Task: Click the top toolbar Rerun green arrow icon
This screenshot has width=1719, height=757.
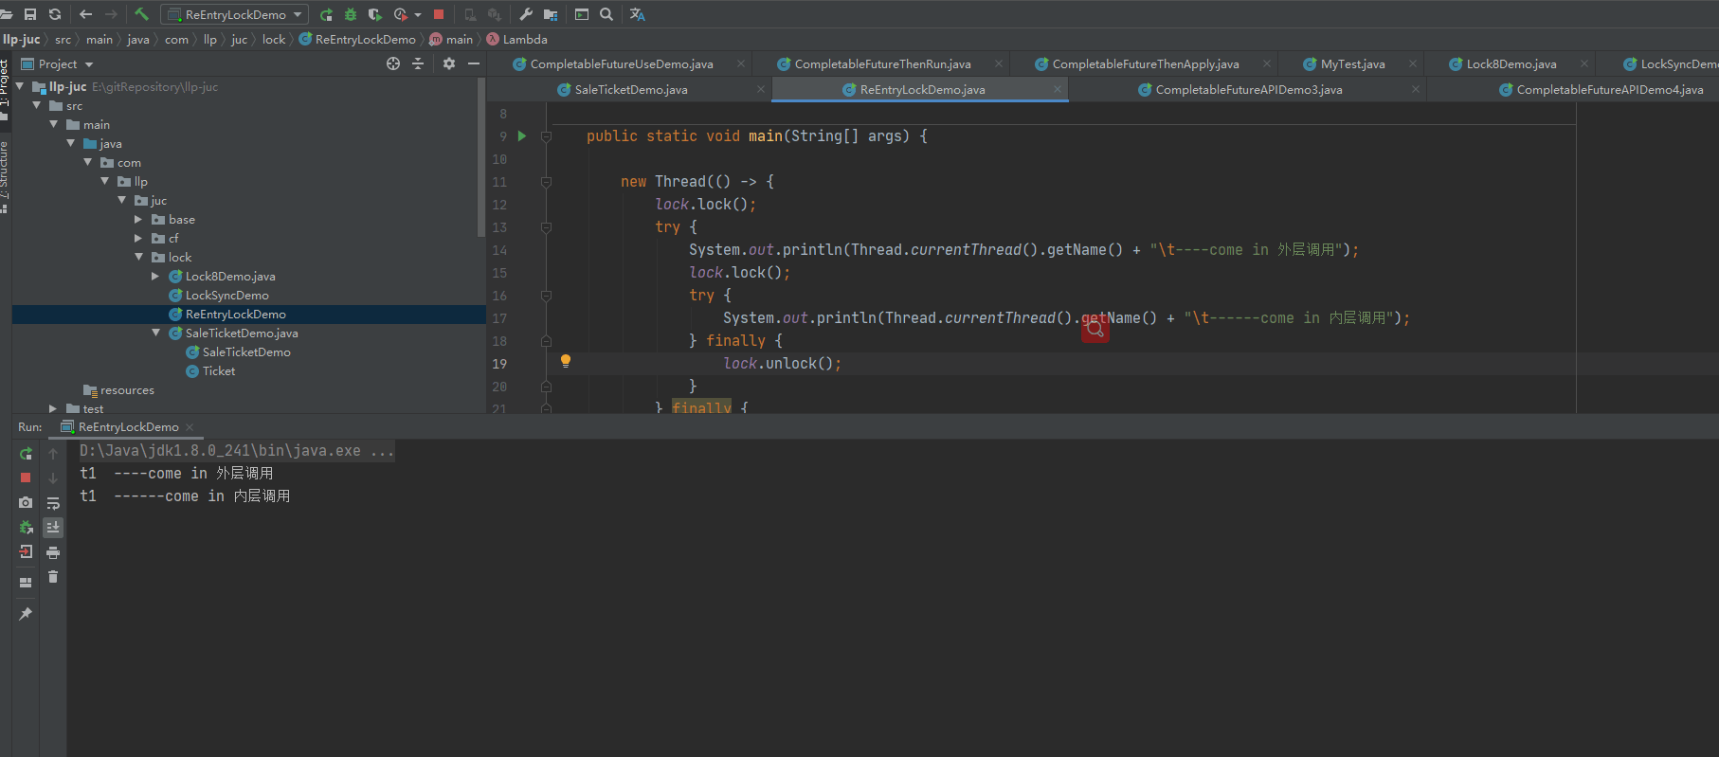Action: pyautogui.click(x=326, y=14)
